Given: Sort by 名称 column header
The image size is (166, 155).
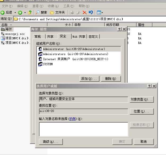Looking at the screenshot, I should coord(24,25).
